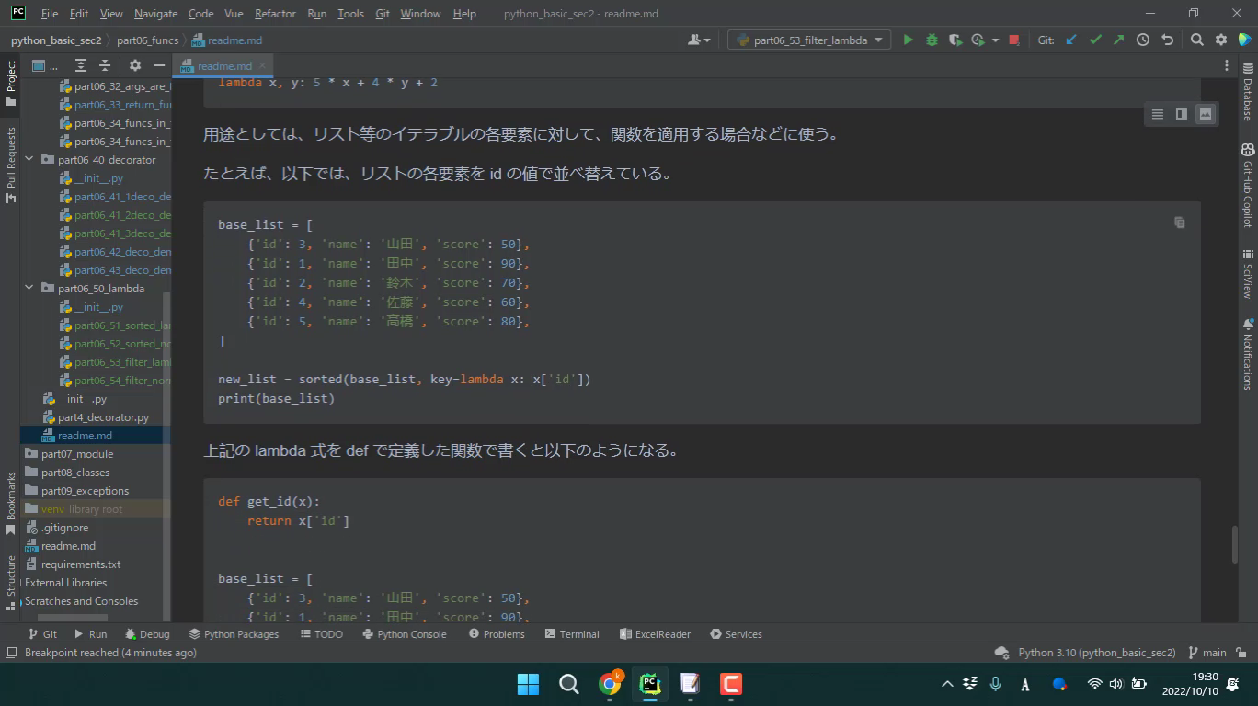This screenshot has height=706, width=1258.
Task: Show Git history via the clock icon
Action: [1142, 40]
